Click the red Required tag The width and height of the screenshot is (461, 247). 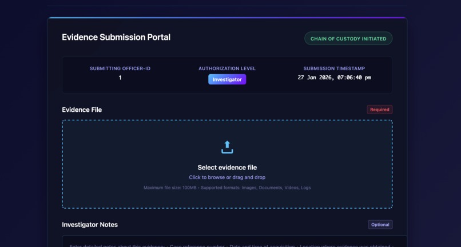point(380,110)
